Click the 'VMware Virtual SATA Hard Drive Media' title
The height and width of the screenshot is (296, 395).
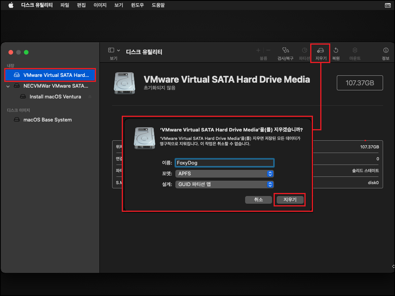[227, 80]
